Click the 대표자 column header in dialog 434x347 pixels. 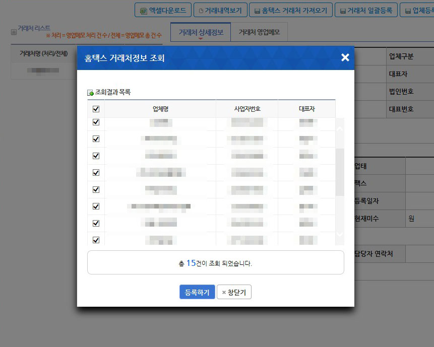306,109
